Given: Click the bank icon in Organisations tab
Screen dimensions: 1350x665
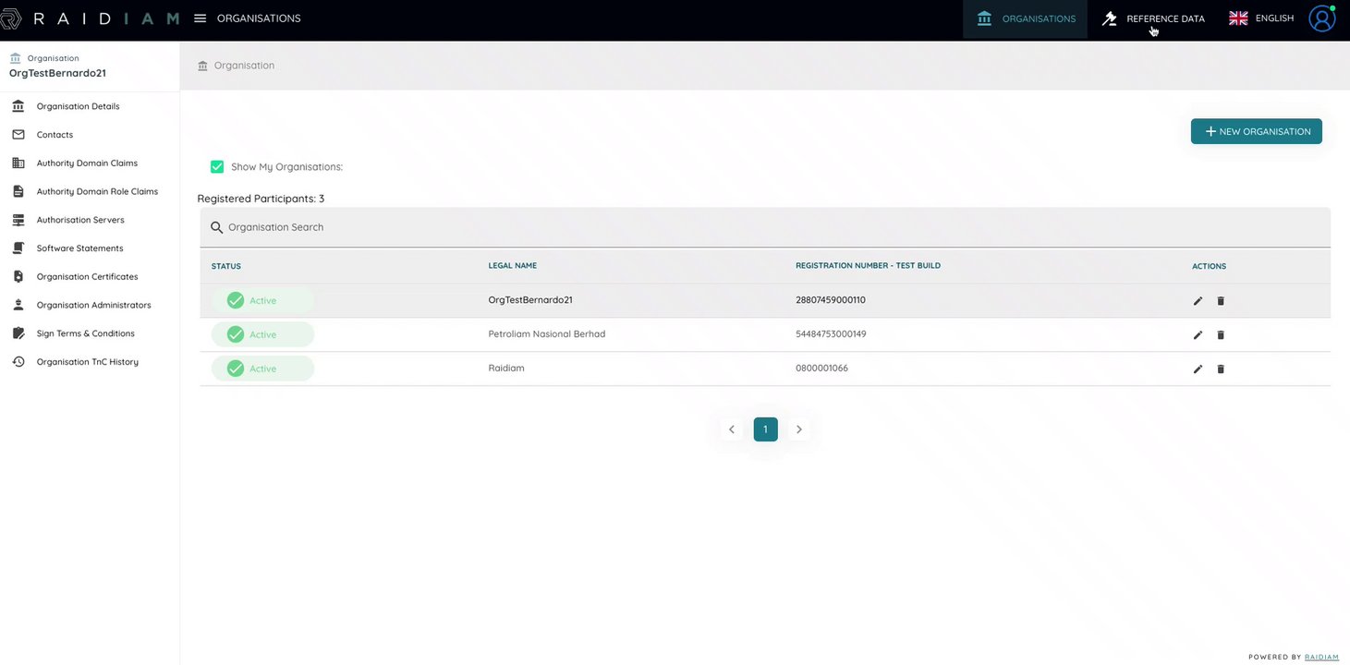Looking at the screenshot, I should (x=984, y=18).
